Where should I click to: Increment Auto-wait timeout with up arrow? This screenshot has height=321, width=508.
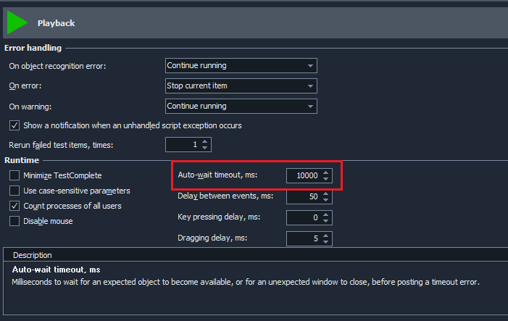(x=326, y=172)
